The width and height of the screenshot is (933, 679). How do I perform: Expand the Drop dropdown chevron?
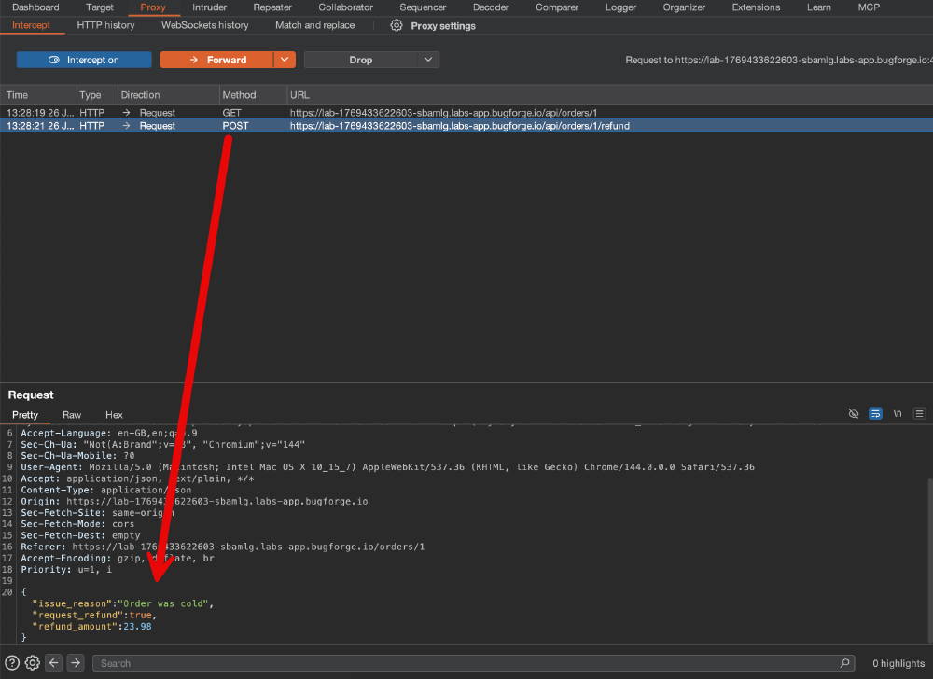[x=428, y=60]
